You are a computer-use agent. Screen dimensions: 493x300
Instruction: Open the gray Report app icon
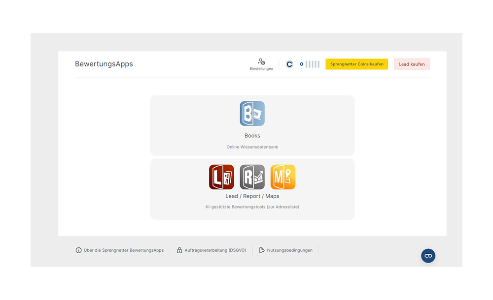[x=252, y=177]
